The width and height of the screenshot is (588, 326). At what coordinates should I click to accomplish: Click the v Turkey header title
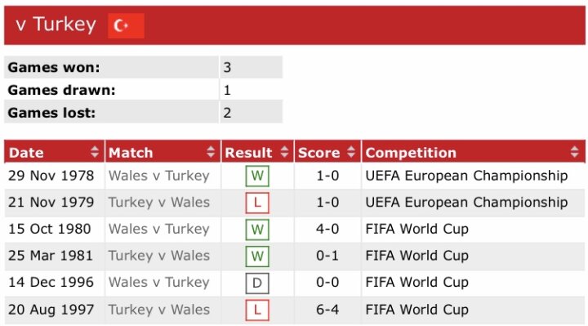coord(56,25)
